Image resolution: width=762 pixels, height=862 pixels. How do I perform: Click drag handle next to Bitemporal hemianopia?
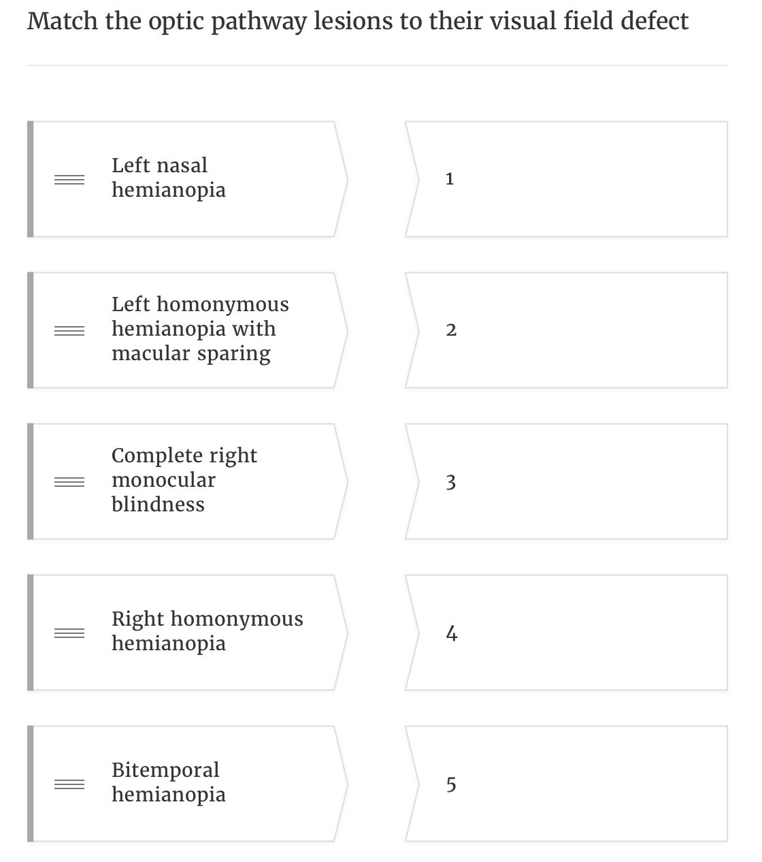click(x=69, y=784)
